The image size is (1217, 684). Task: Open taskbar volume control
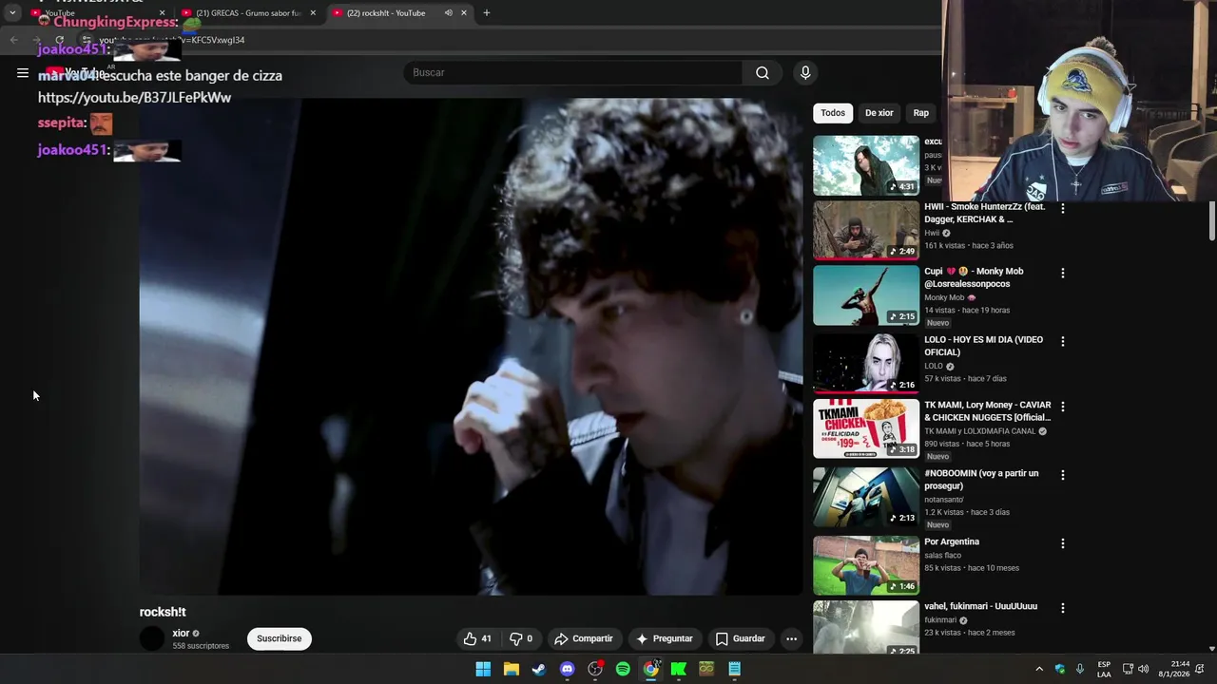(1144, 669)
